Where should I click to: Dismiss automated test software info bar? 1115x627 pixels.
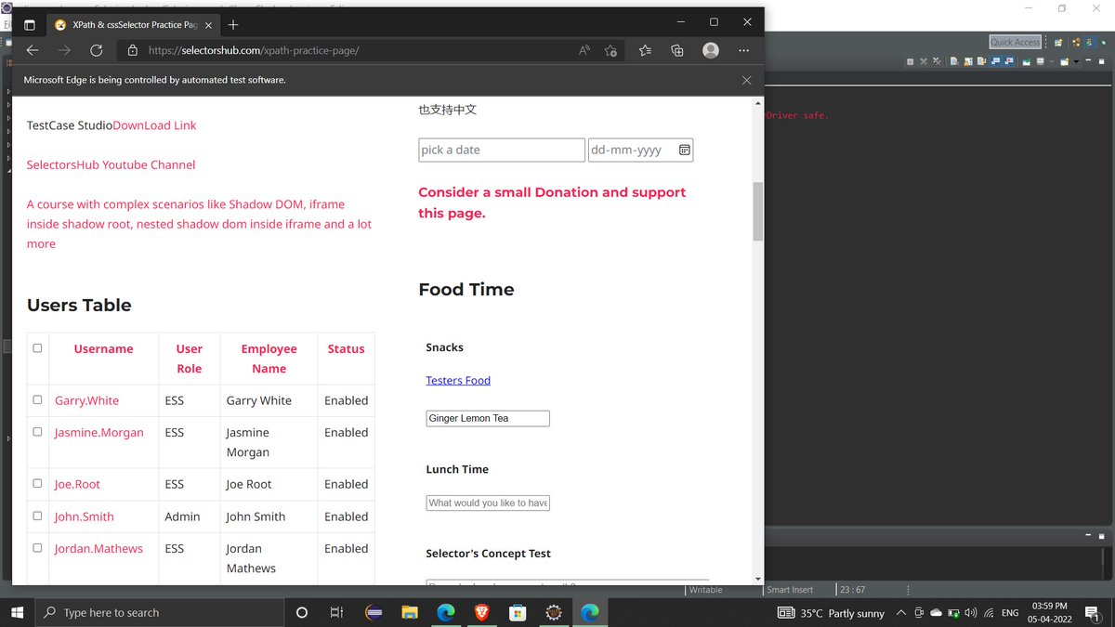(746, 80)
